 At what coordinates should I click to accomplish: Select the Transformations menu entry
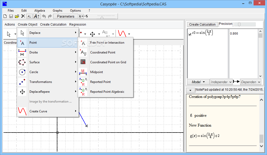coord(48,82)
